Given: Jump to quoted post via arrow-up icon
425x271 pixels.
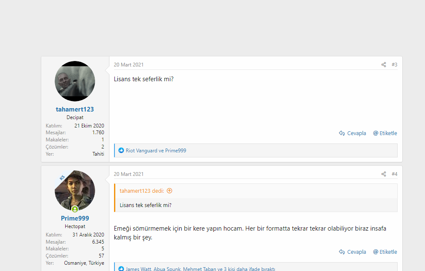Looking at the screenshot, I should (x=170, y=191).
